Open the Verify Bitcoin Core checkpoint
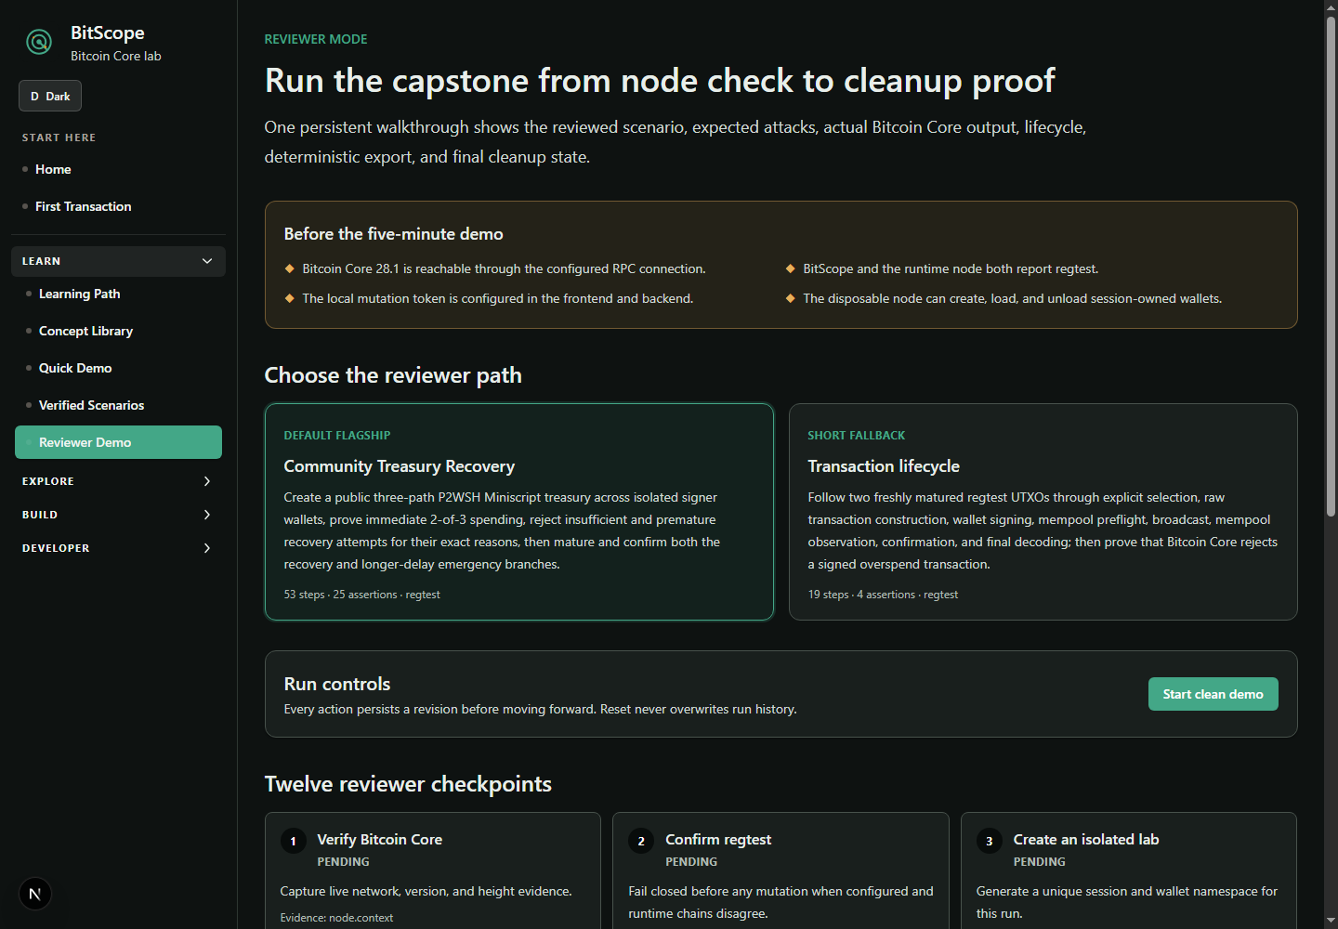The height and width of the screenshot is (929, 1338). 433,870
